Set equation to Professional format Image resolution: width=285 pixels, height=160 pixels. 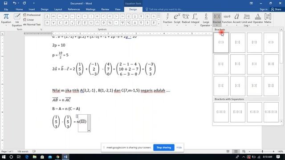32,15
